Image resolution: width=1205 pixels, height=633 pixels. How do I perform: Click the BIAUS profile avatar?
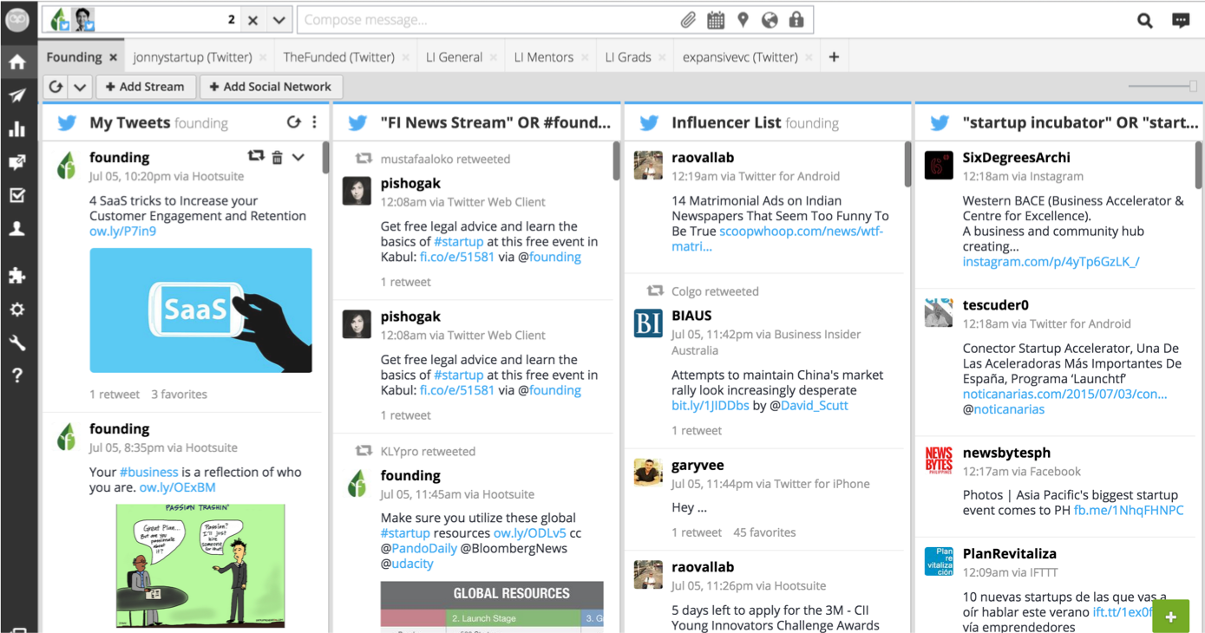(648, 323)
